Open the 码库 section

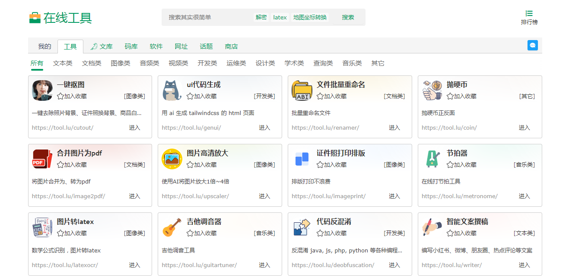(x=131, y=46)
